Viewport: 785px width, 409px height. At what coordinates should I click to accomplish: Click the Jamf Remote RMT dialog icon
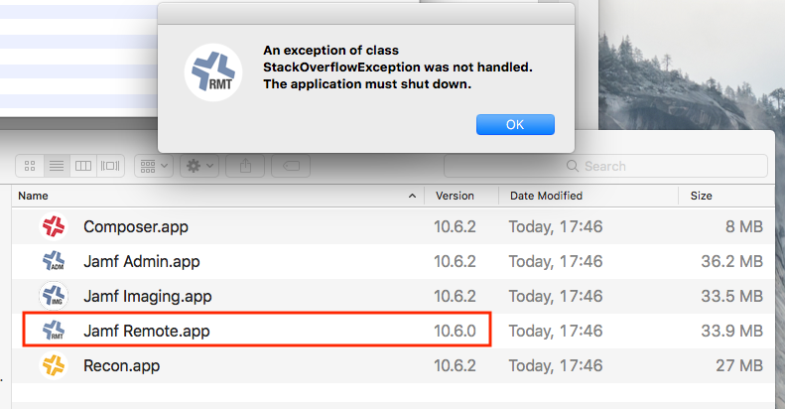click(213, 72)
